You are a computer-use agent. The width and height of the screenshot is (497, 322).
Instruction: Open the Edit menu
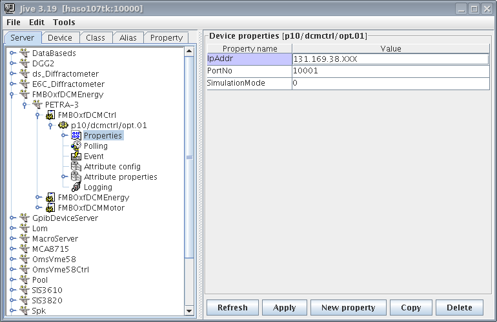click(x=37, y=22)
